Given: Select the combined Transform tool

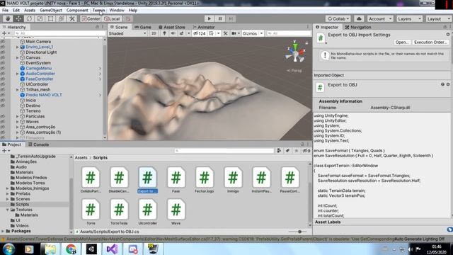Looking at the screenshot, I should click(62, 19).
